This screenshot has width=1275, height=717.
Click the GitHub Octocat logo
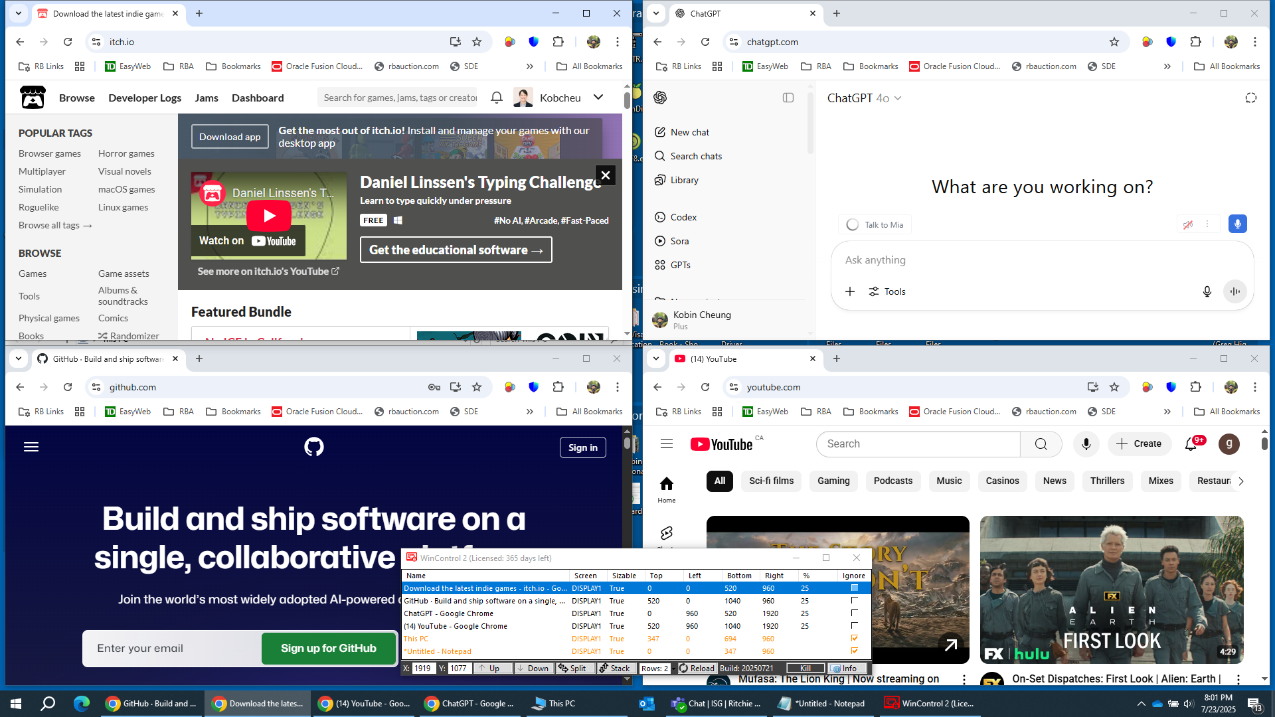(x=314, y=447)
